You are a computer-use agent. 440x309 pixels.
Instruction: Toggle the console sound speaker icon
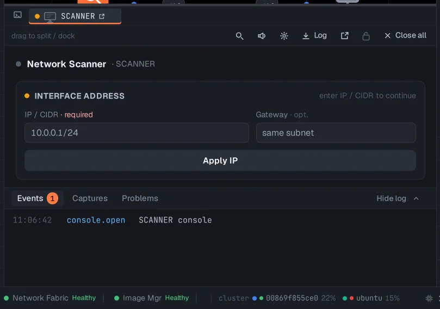262,36
